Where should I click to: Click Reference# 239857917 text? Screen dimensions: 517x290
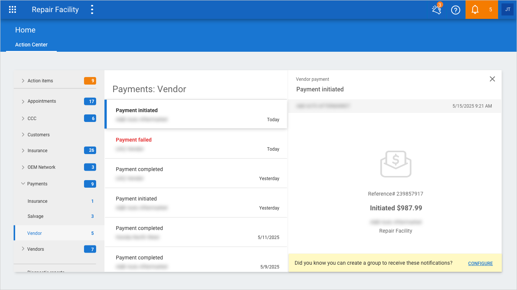396,194
